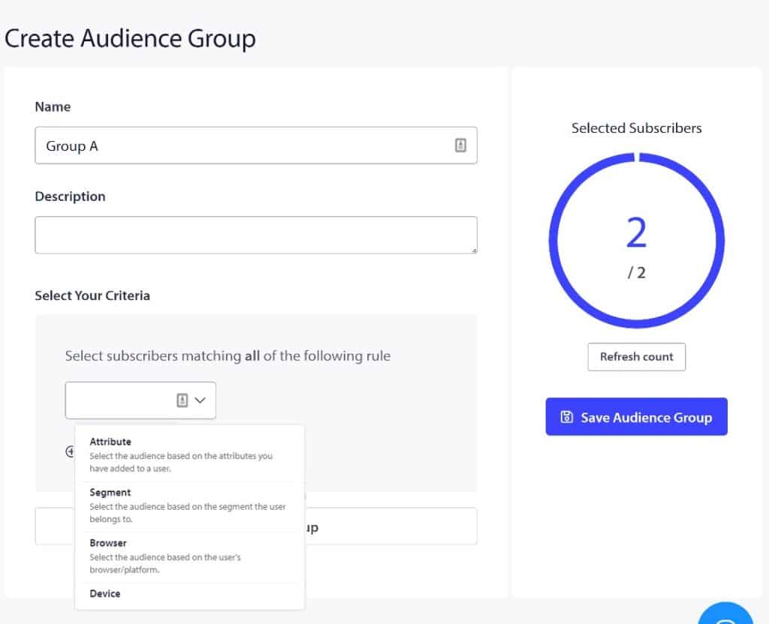Select Device from the dropdown options
The width and height of the screenshot is (769, 624).
click(105, 593)
